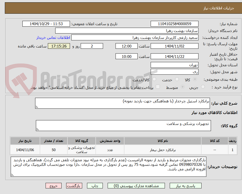Click the بازگشت back button
The image size is (242, 194).
tap(74, 186)
